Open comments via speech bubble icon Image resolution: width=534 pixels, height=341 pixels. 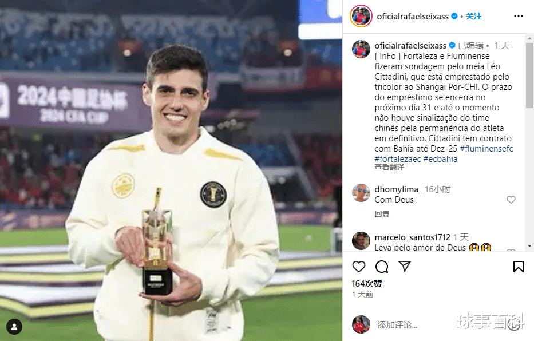pos(382,267)
